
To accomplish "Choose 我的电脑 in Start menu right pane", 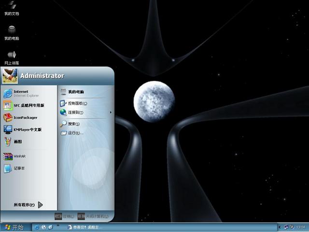I will tap(76, 91).
